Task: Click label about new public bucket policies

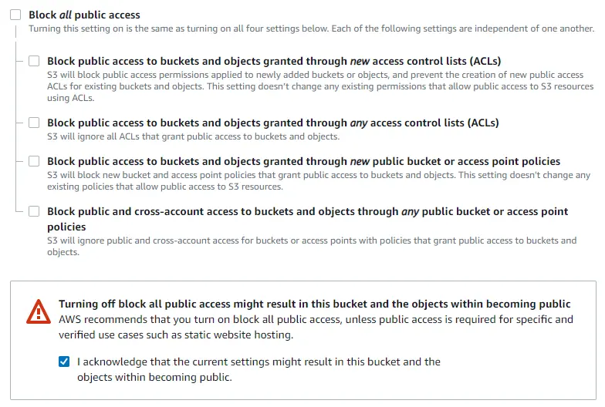Action: click(303, 161)
